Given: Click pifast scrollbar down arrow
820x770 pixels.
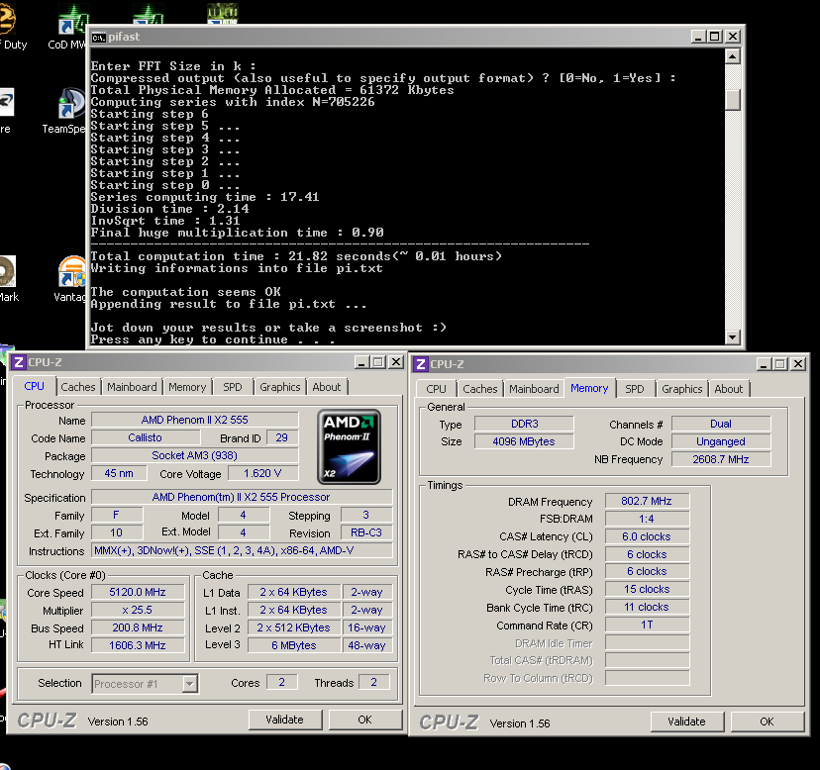Looking at the screenshot, I should (x=733, y=337).
